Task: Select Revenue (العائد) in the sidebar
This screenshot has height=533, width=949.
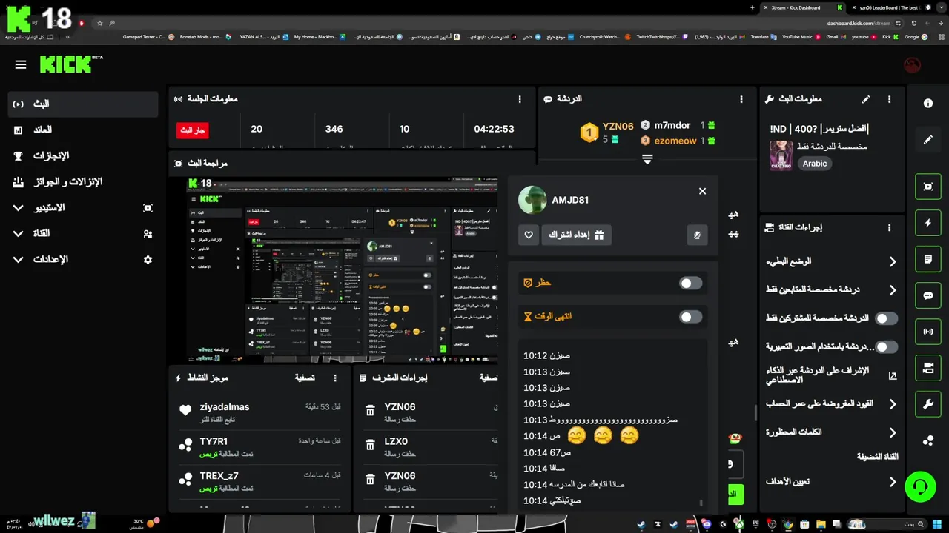Action: pyautogui.click(x=83, y=130)
